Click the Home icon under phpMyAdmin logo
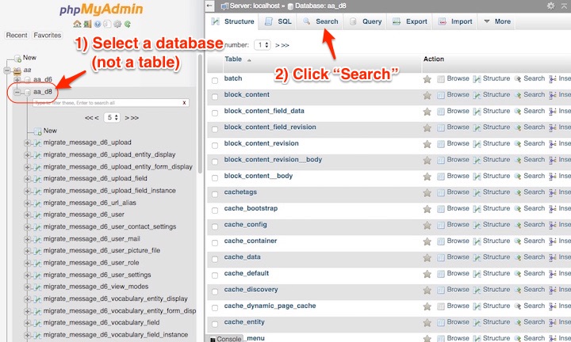 click(77, 24)
